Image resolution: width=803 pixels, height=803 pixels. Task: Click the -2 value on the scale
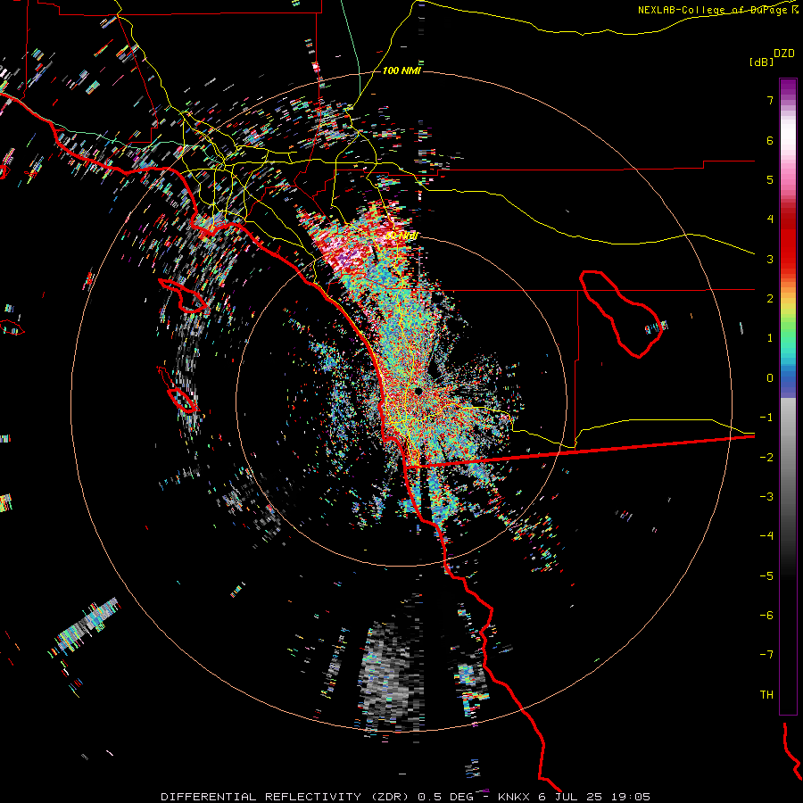click(766, 458)
